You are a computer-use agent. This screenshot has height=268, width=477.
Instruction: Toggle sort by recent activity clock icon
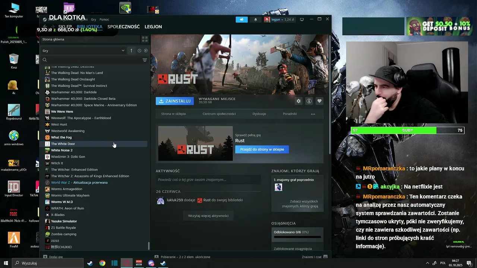click(139, 51)
